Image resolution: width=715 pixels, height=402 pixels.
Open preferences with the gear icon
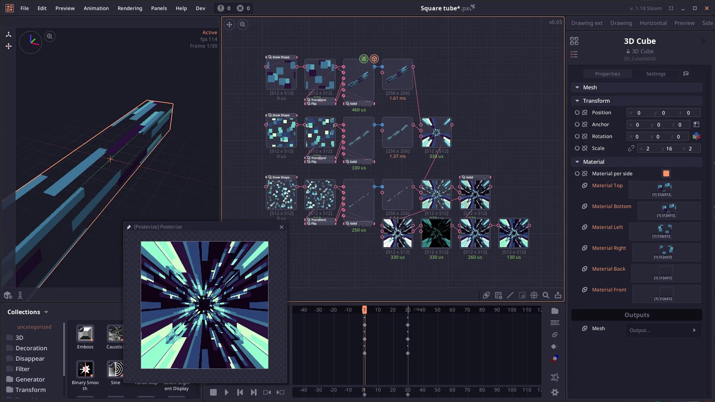[x=554, y=392]
